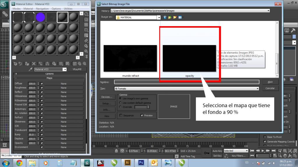Enable the Sequence checkbox
Image resolution: width=298 pixels, height=167 pixels.
[121, 115]
